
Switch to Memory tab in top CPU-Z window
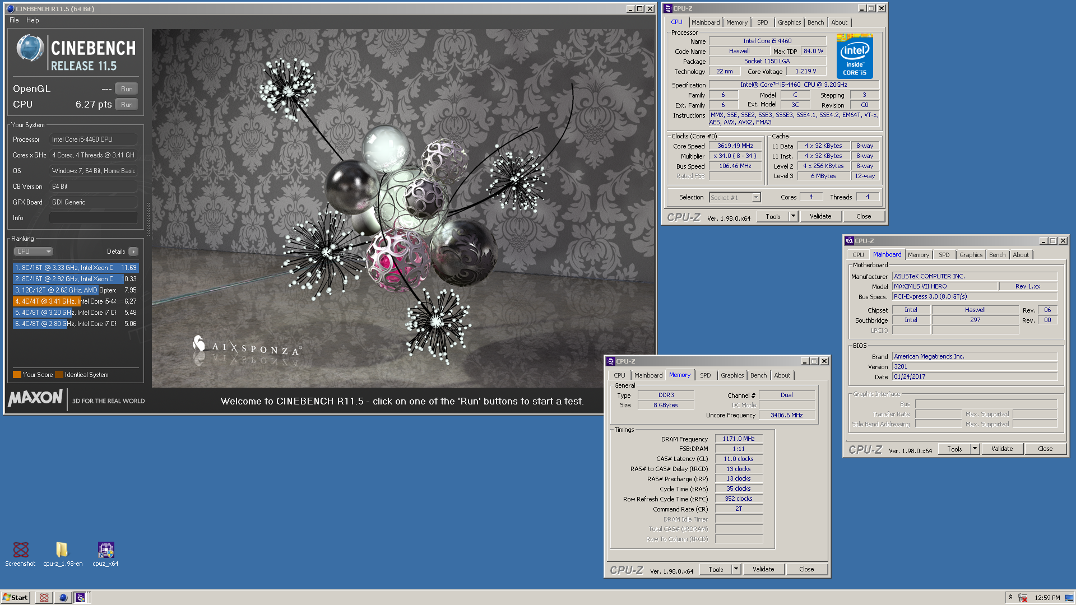point(737,22)
